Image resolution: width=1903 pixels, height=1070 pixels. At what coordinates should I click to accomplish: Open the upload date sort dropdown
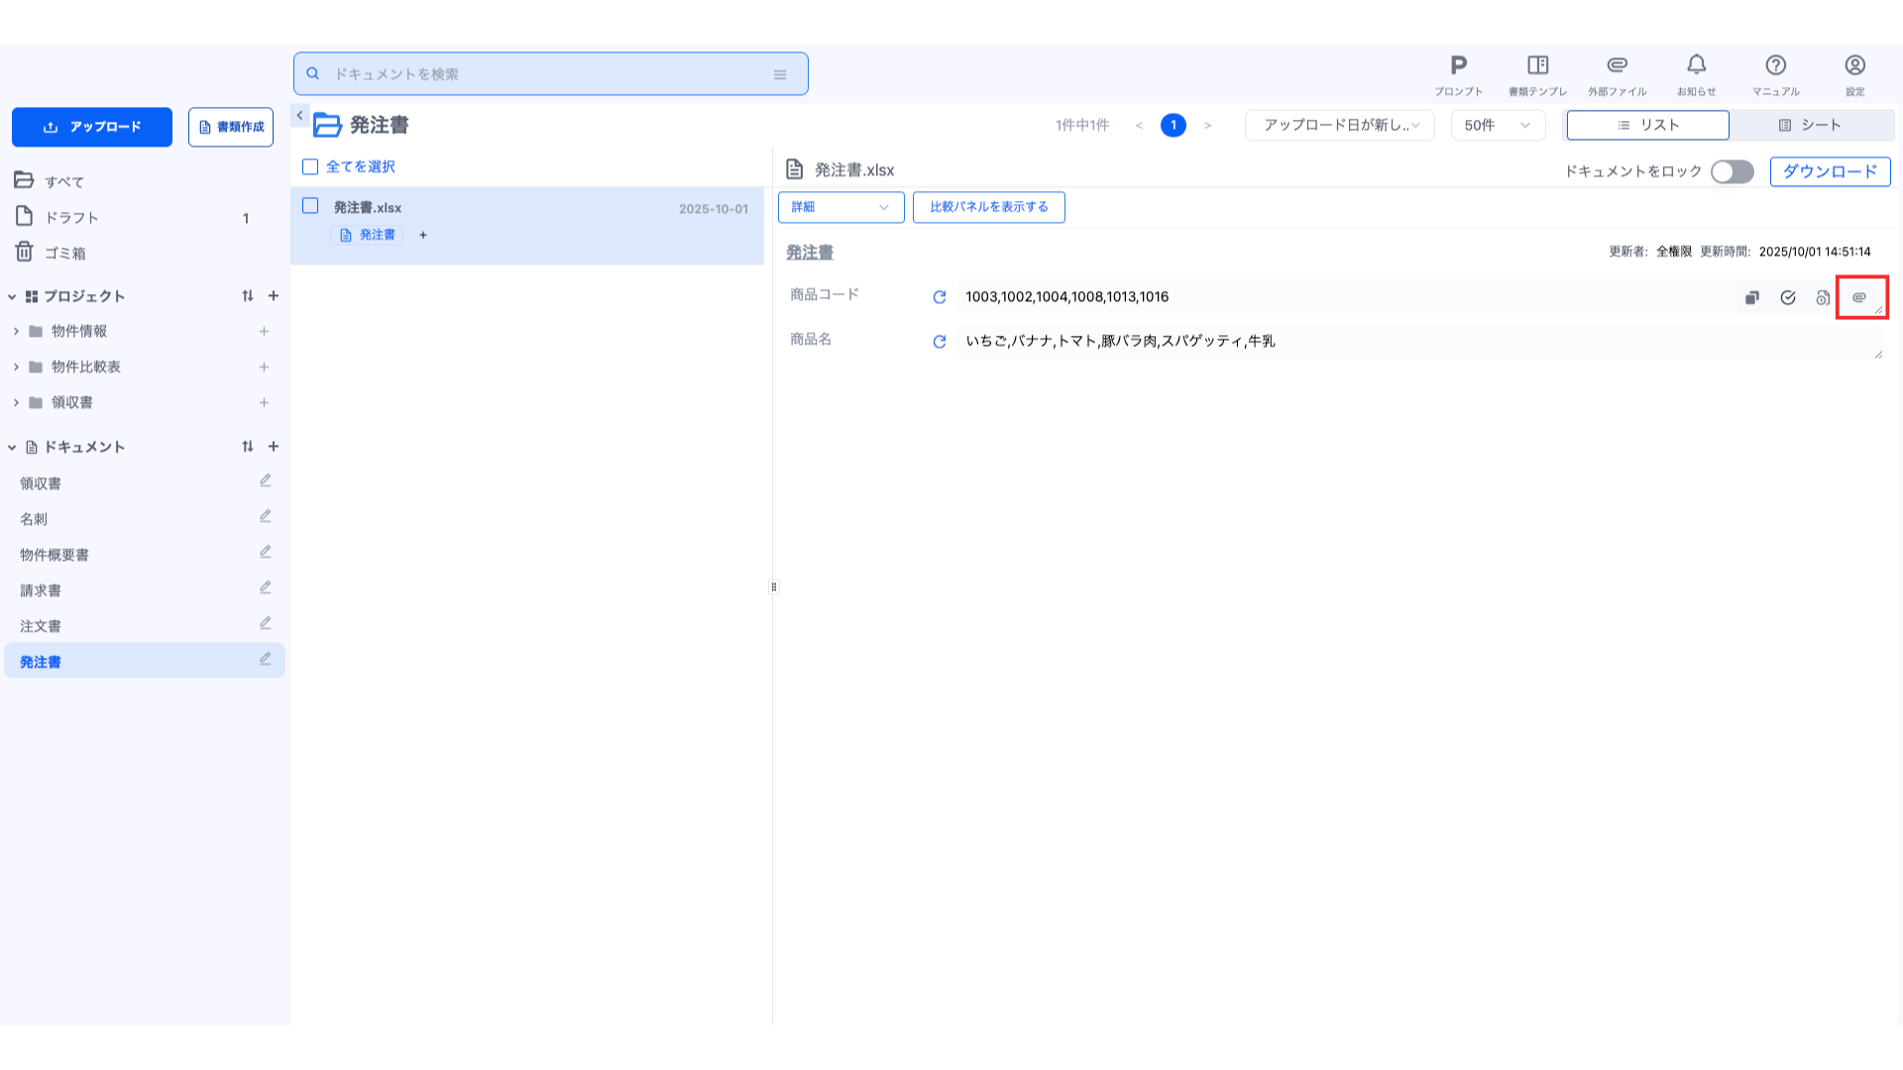(1339, 125)
